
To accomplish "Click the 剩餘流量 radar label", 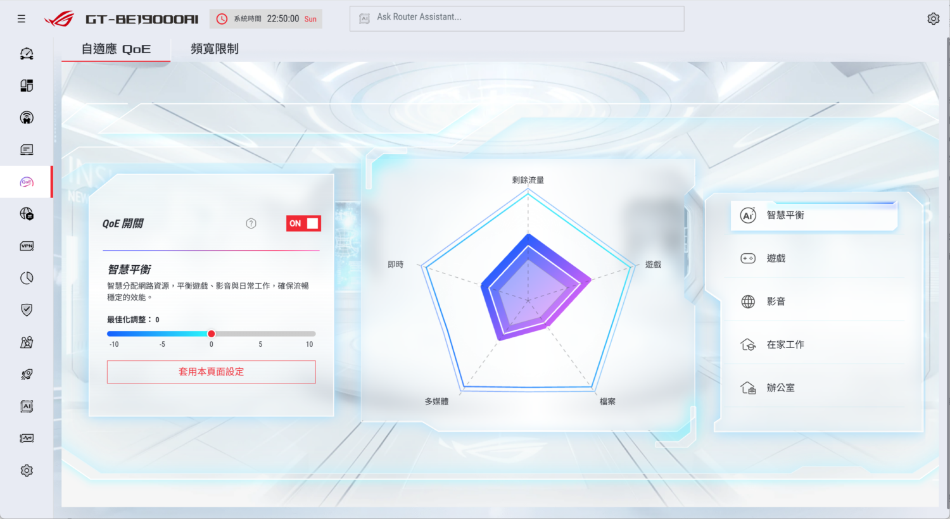I will 528,180.
